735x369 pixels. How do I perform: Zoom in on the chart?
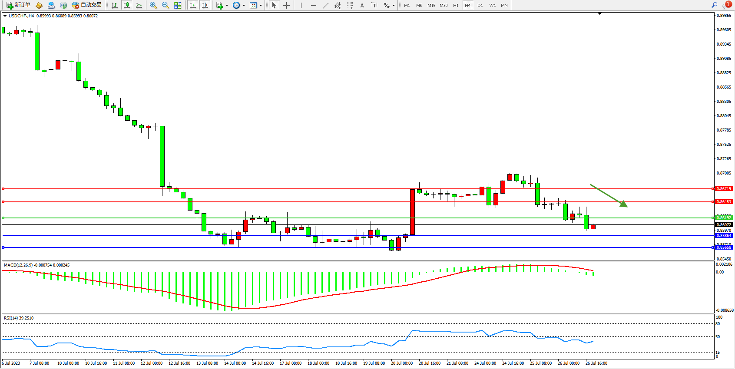(153, 5)
